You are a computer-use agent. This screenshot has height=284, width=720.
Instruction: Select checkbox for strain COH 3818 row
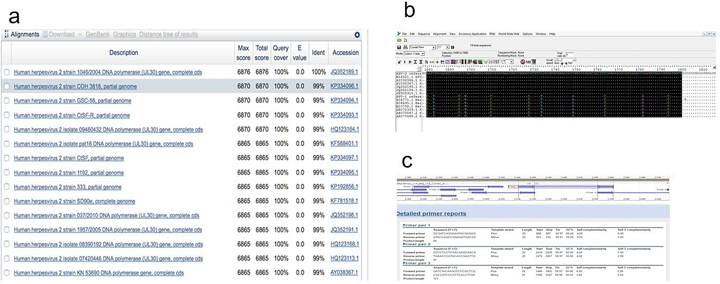tap(7, 86)
